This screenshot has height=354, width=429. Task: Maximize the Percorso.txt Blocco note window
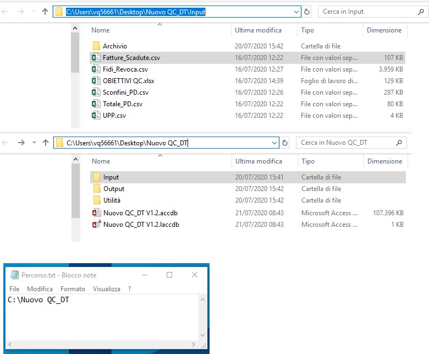click(x=169, y=275)
